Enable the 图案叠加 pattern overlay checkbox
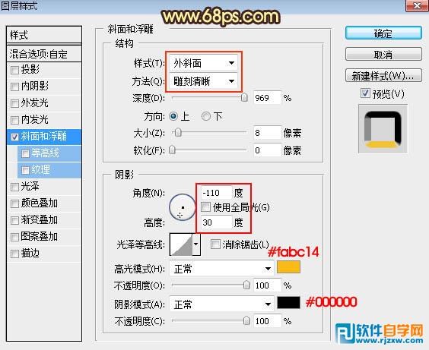This screenshot has height=350, width=429. click(x=14, y=237)
